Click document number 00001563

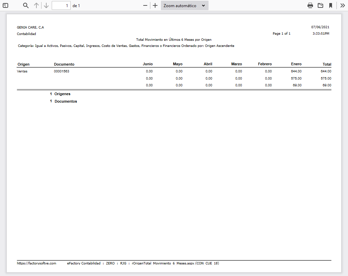pos(62,71)
